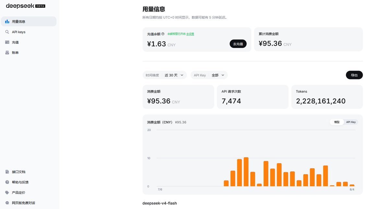Open the API Key 全部 dropdown
Screen dimensions: 389x209
(x=209, y=75)
